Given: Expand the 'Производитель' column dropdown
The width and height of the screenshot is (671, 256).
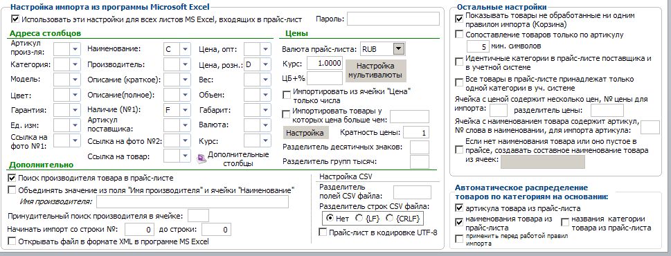Looking at the screenshot, I should pos(185,65).
